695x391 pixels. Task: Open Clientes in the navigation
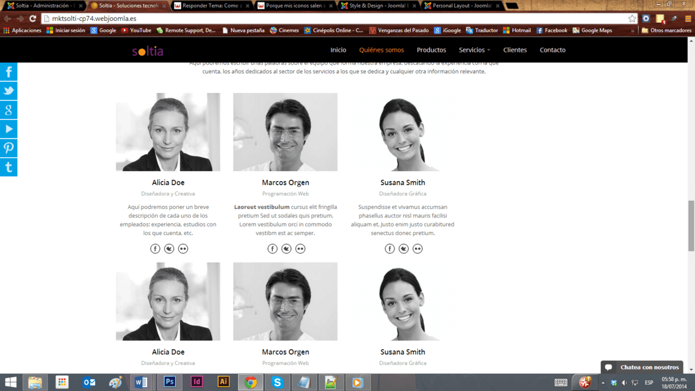pyautogui.click(x=514, y=50)
